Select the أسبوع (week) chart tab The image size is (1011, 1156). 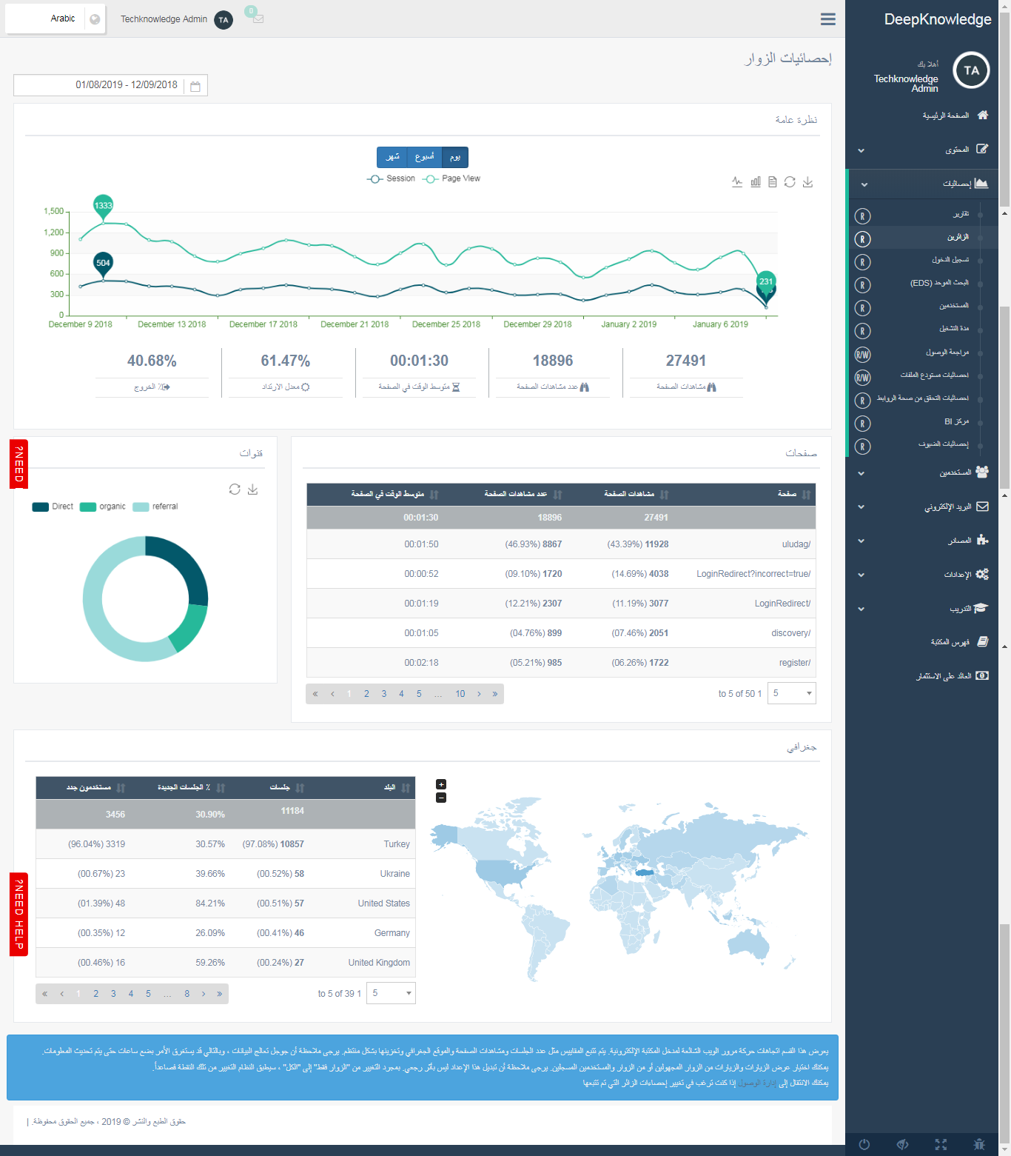[x=424, y=157]
